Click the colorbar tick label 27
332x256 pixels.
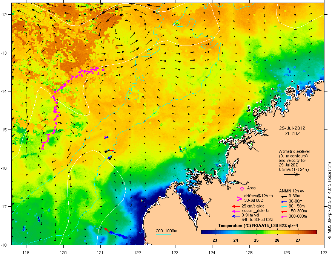point(298,240)
